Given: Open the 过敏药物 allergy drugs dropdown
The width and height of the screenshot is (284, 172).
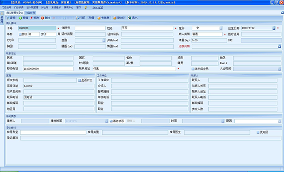Looking at the screenshot, I should click(279, 46).
